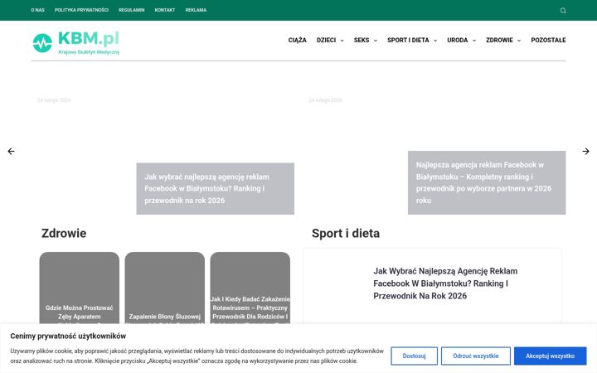Open slide 'Najlepsza agencja reklam Facebook w Białymstoku'
Image resolution: width=597 pixels, height=373 pixels.
[487, 182]
